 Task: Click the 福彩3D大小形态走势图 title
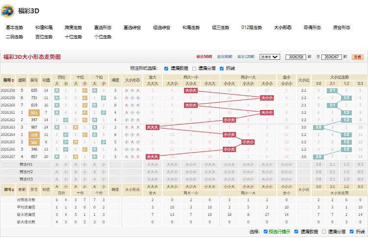(32, 57)
